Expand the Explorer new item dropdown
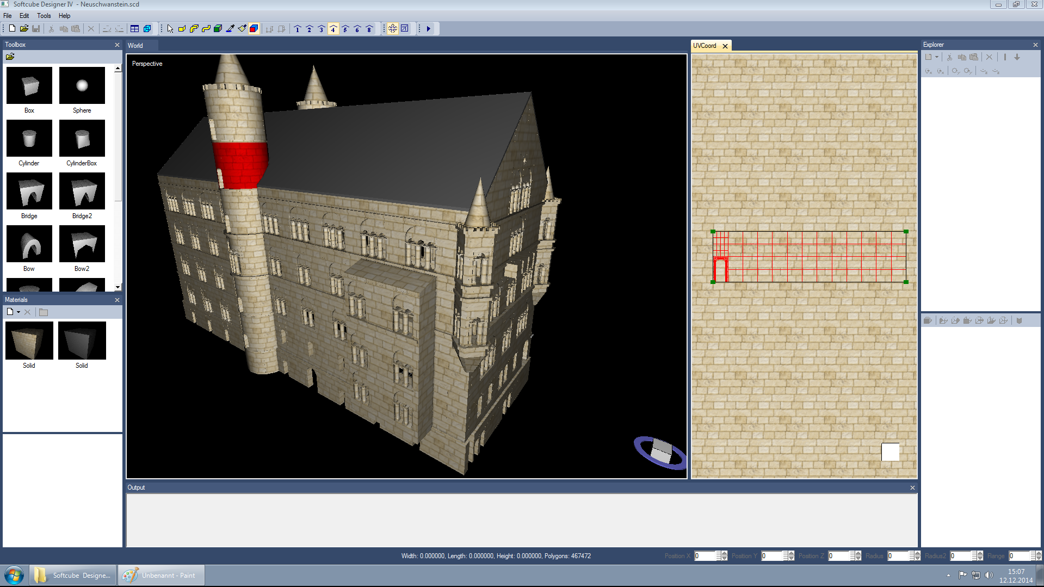The width and height of the screenshot is (1044, 587). tap(937, 57)
